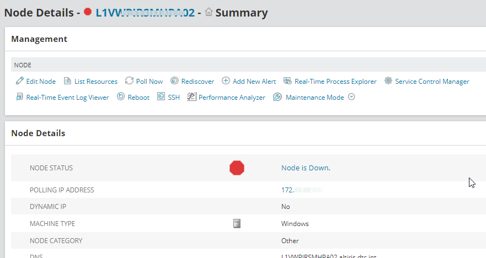Select the node category value 'Other'
This screenshot has width=486, height=258.
pos(290,241)
